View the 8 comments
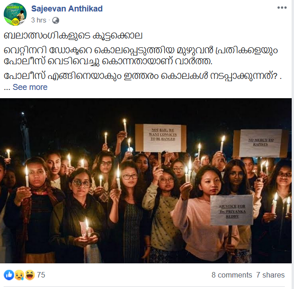294x289 pixels. [x=232, y=275]
